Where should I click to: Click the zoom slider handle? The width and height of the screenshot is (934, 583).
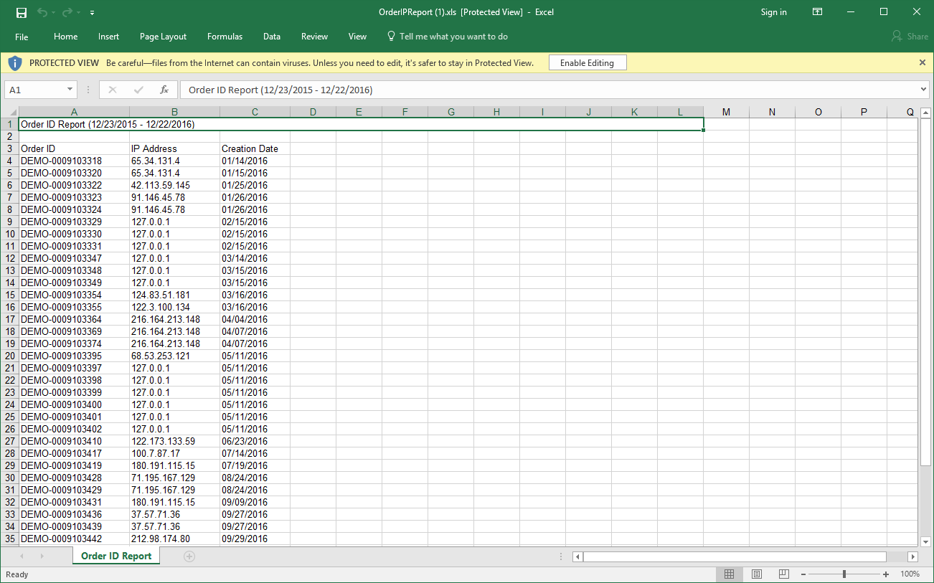[x=844, y=574]
